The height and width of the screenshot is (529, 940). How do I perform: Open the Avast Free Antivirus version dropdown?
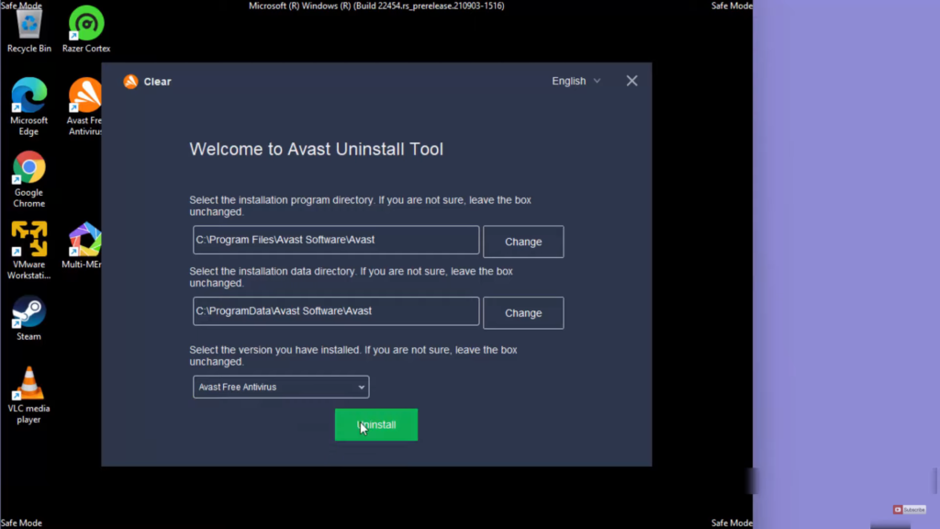click(281, 387)
